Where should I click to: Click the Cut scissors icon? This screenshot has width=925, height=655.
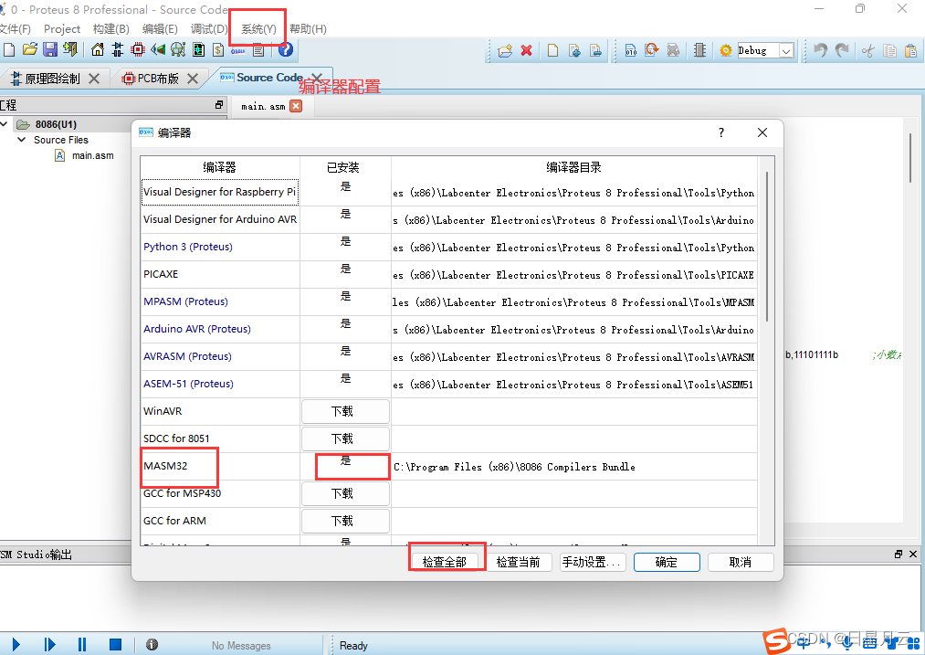[867, 51]
